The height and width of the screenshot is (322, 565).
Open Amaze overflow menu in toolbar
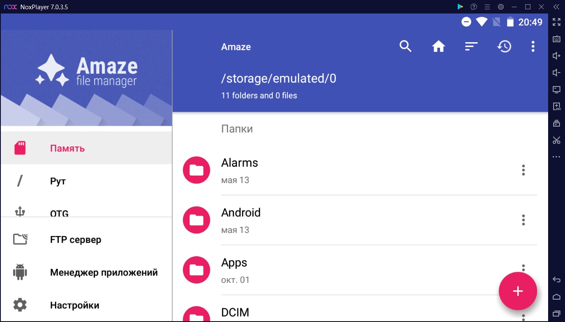click(x=533, y=46)
